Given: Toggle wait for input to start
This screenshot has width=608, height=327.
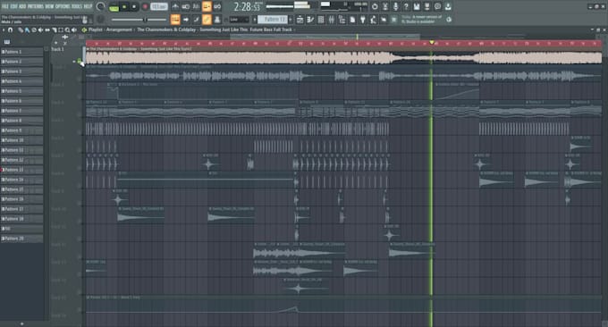Looking at the screenshot, I should 186,6.
